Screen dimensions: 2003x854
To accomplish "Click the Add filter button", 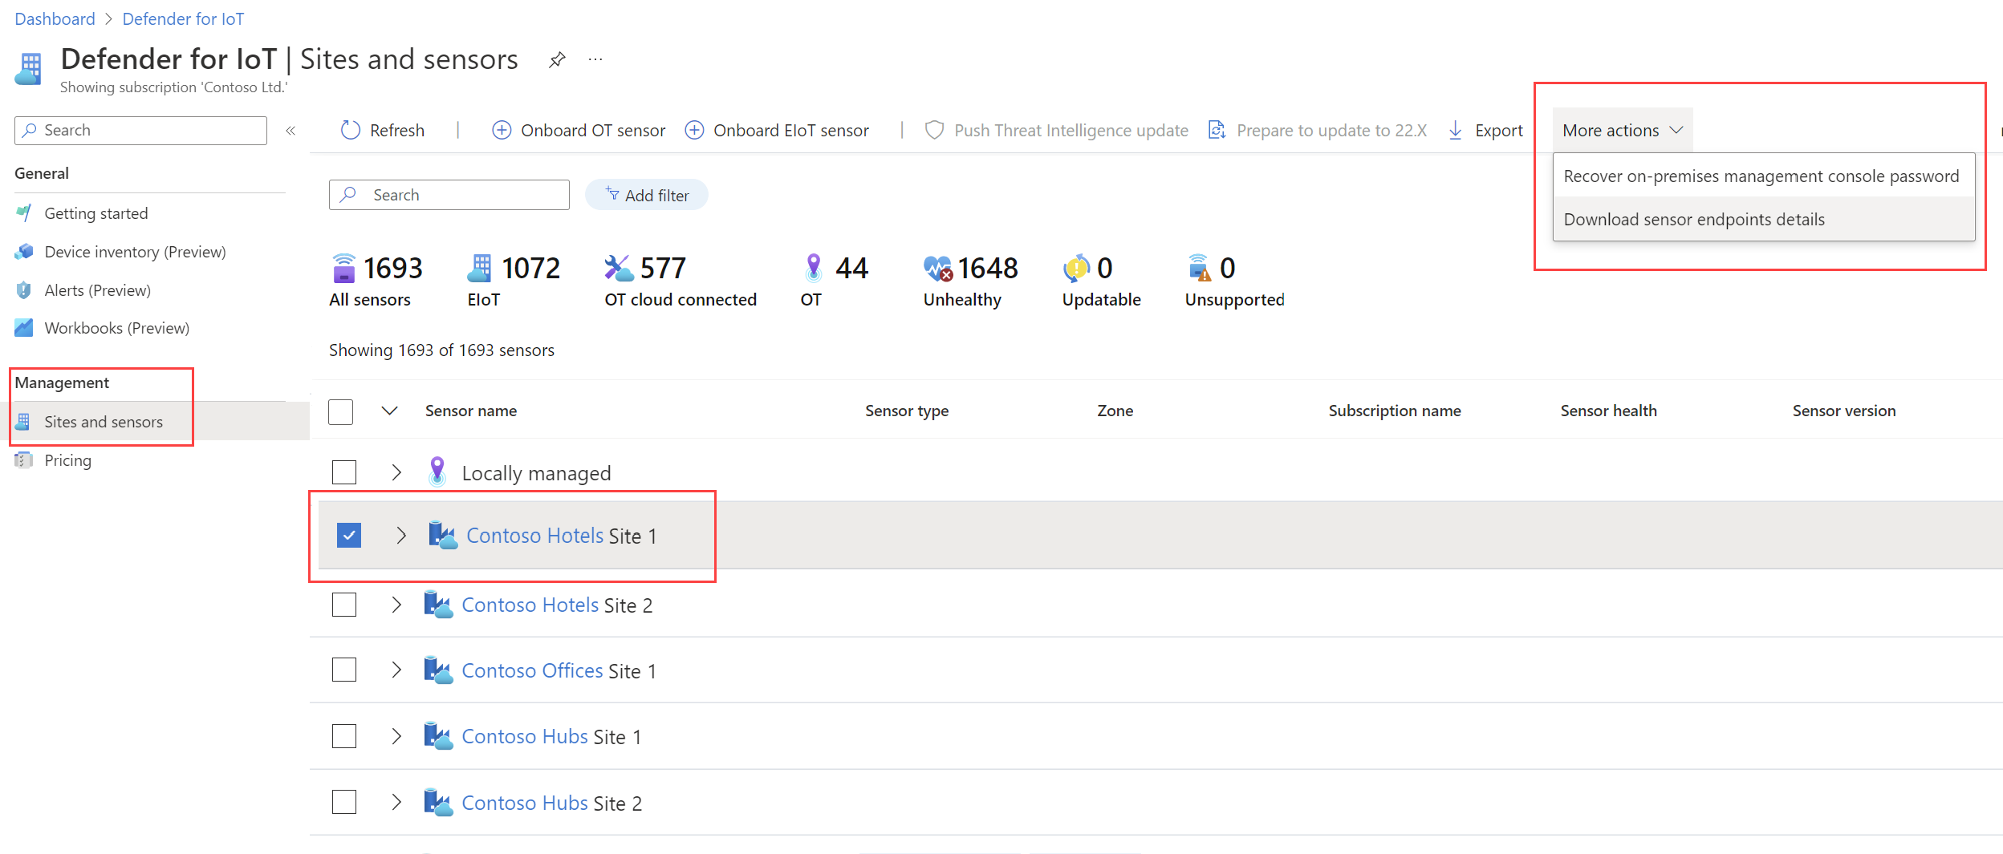I will coord(647,195).
